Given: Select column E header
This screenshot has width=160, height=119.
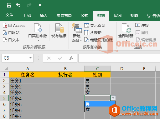Looking at the screenshot, I should 144,69.
